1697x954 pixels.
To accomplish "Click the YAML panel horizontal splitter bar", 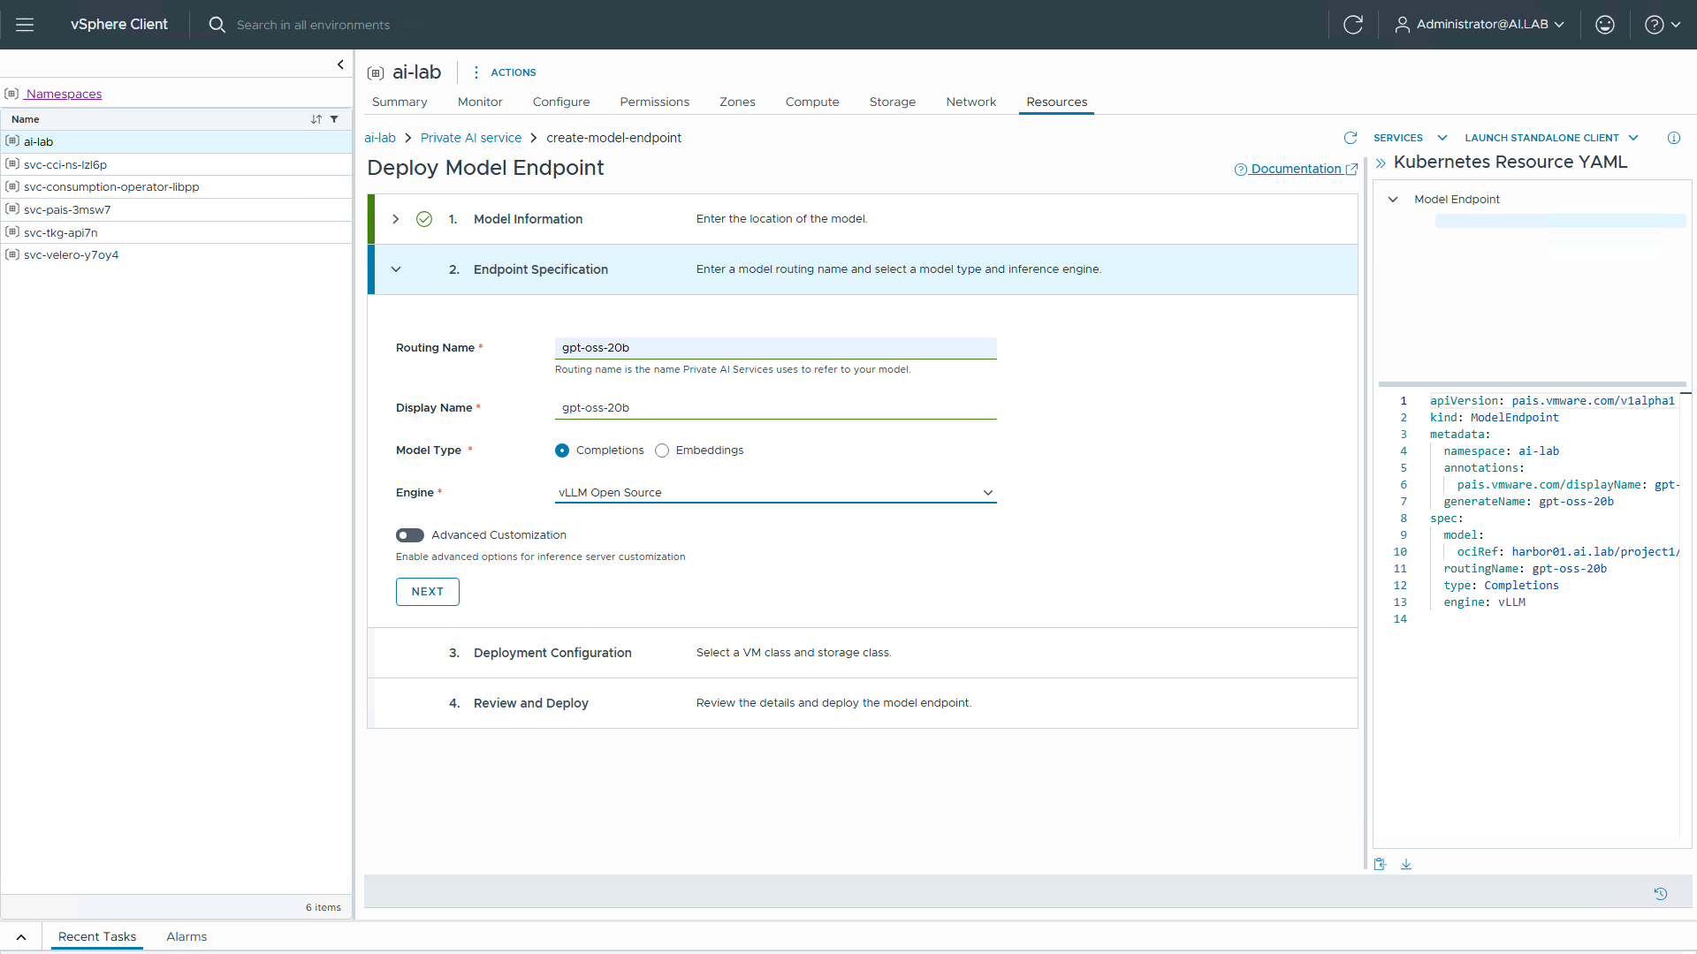I will (x=1532, y=384).
